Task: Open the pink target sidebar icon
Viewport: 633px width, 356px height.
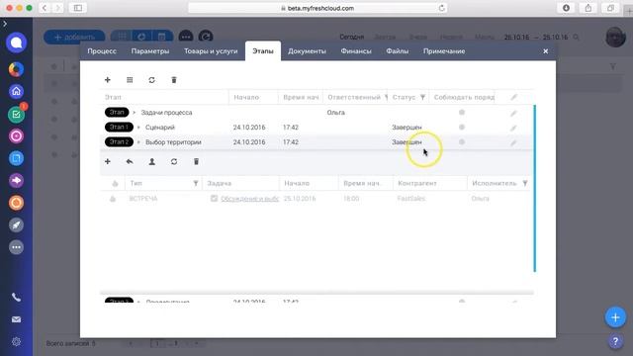Action: [16, 136]
